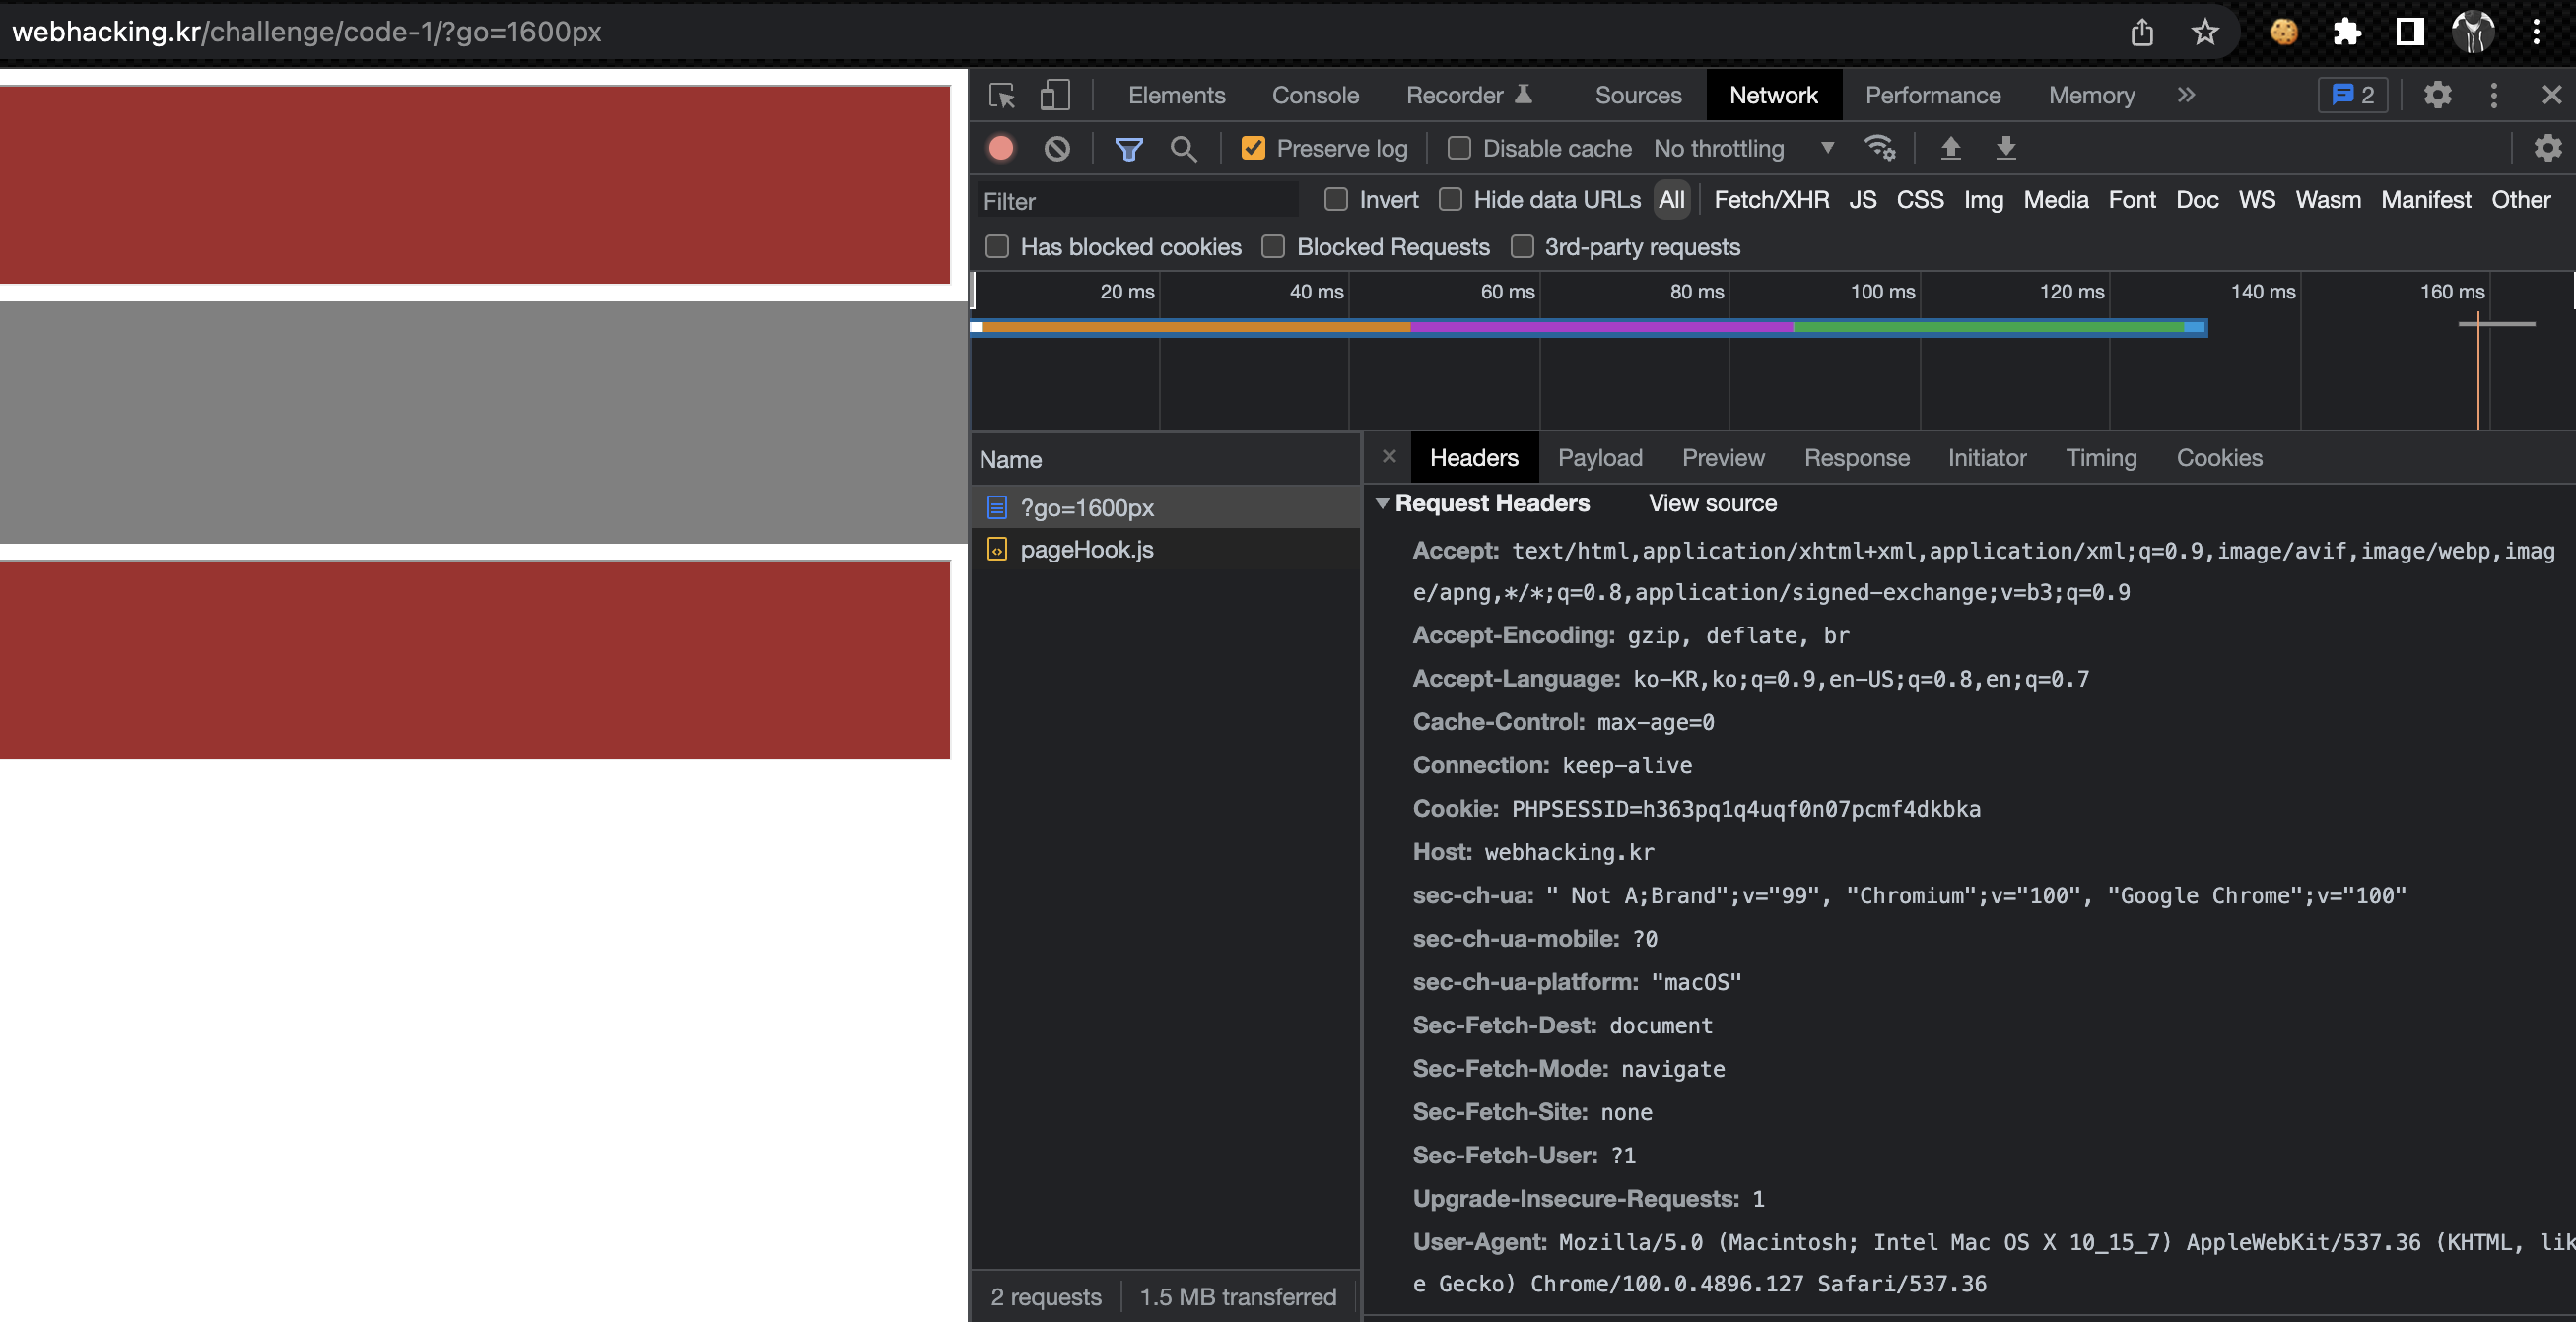
Task: Click the filter funnel icon
Action: tap(1129, 148)
